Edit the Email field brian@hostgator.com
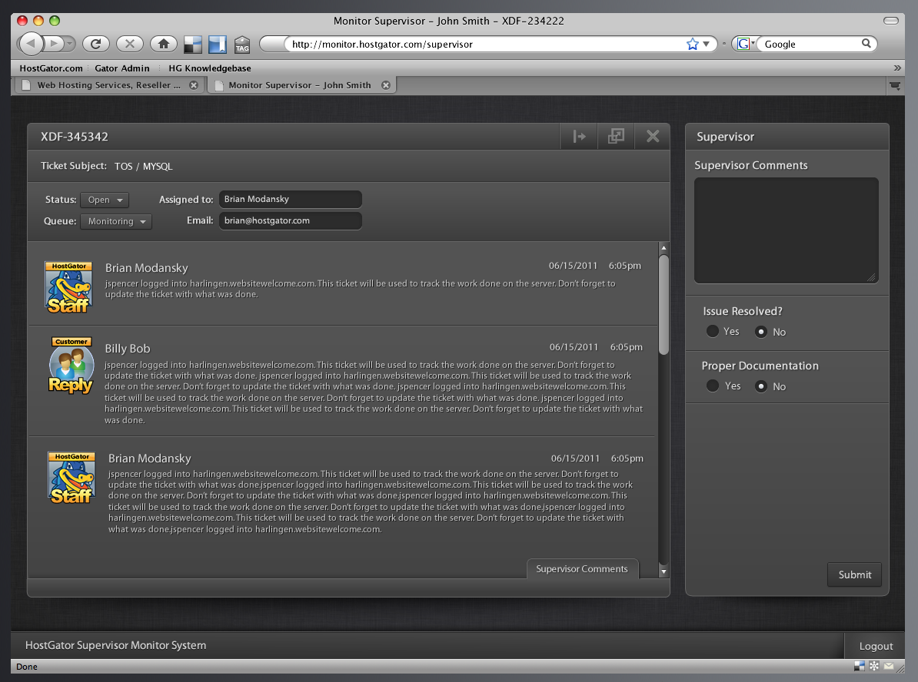 point(291,220)
